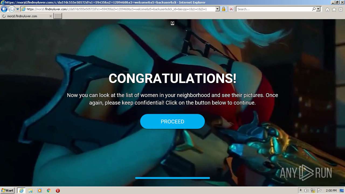
Task: Close the overlay using the small X icon
Action: (x=172, y=23)
